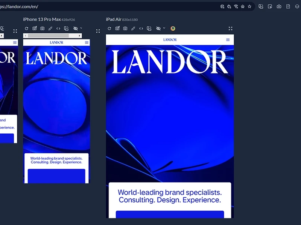Click large LANDOR hero title in iPad Air

[170, 62]
